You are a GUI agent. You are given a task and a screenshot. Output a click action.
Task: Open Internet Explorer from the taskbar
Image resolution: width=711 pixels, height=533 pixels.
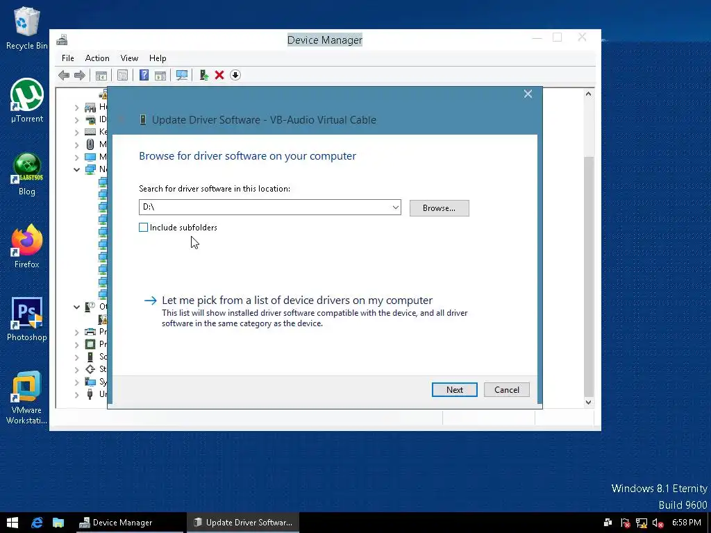click(37, 523)
